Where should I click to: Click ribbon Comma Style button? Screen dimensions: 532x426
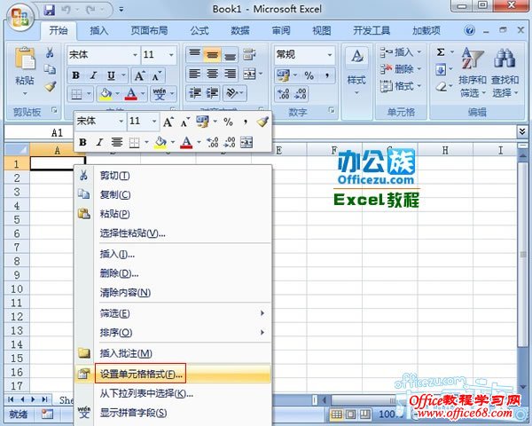[x=327, y=75]
